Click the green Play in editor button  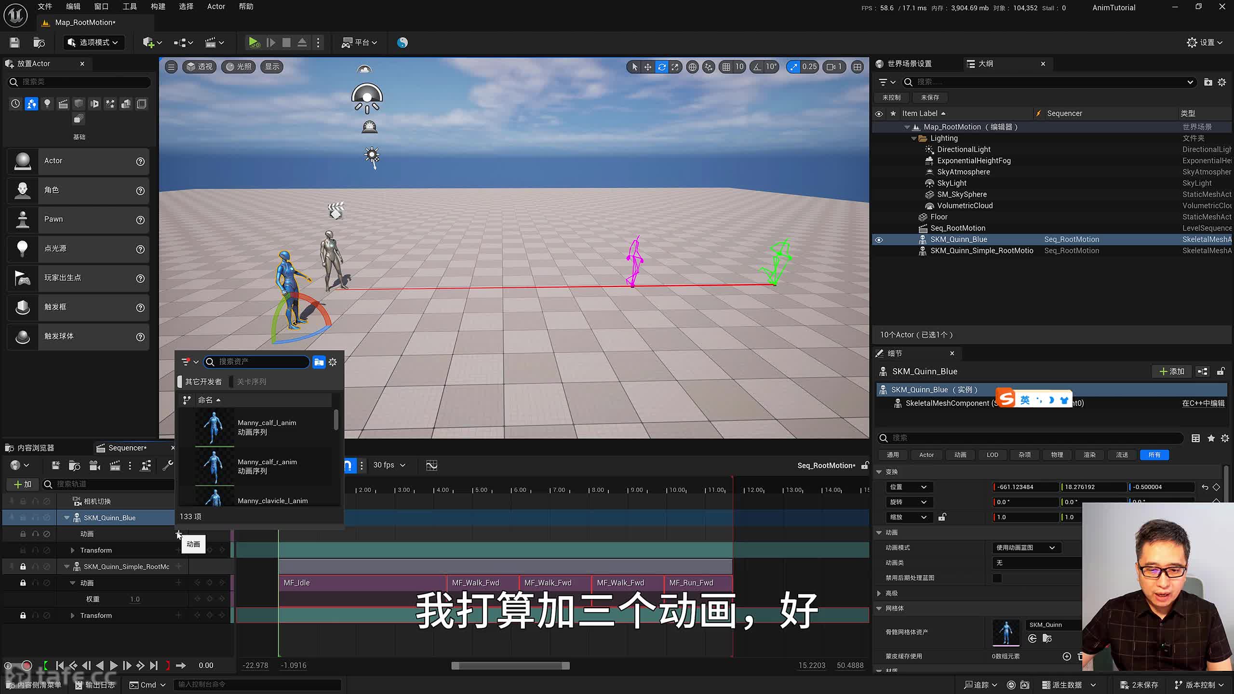[x=254, y=42]
